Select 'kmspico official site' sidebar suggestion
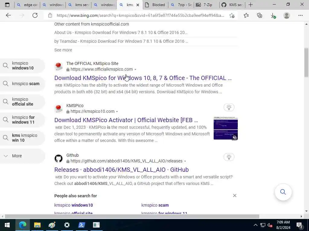 click(x=22, y=102)
